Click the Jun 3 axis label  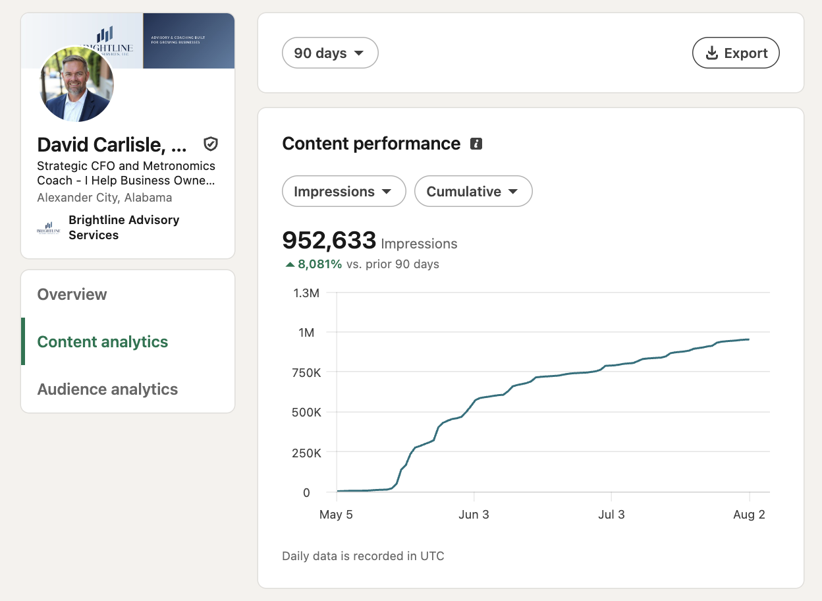[474, 515]
